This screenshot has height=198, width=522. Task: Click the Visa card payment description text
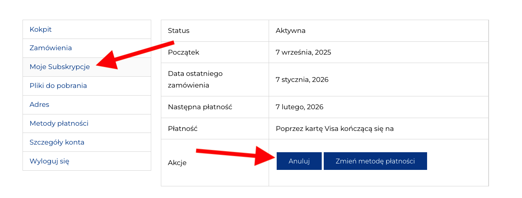[335, 129]
